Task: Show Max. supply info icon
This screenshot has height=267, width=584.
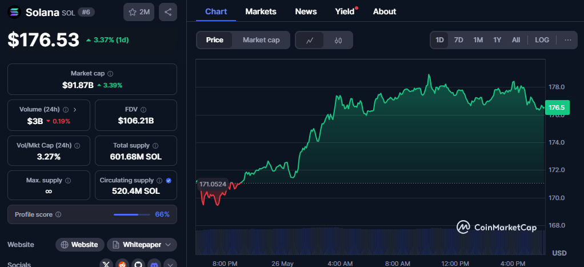Action: coord(68,181)
